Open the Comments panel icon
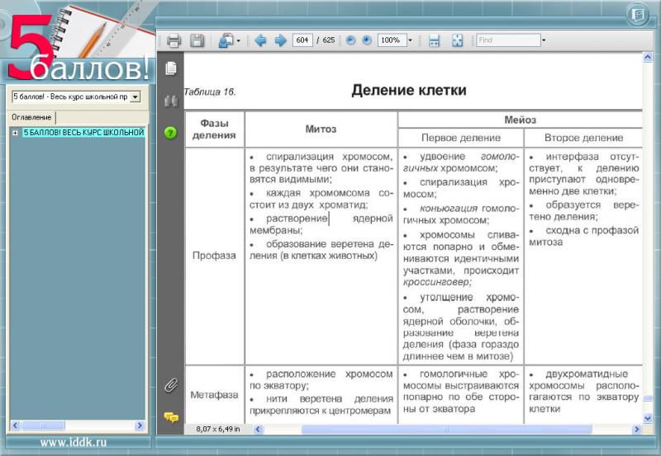 point(170,417)
